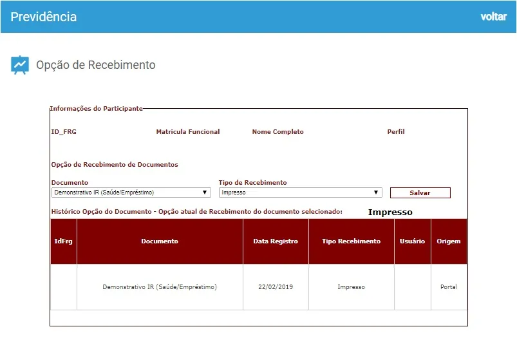
Task: Select the 22/02/2019 date cell
Action: 276,287
